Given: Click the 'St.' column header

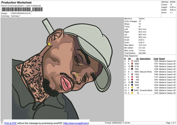Looking at the screenshot, I should [137, 59].
